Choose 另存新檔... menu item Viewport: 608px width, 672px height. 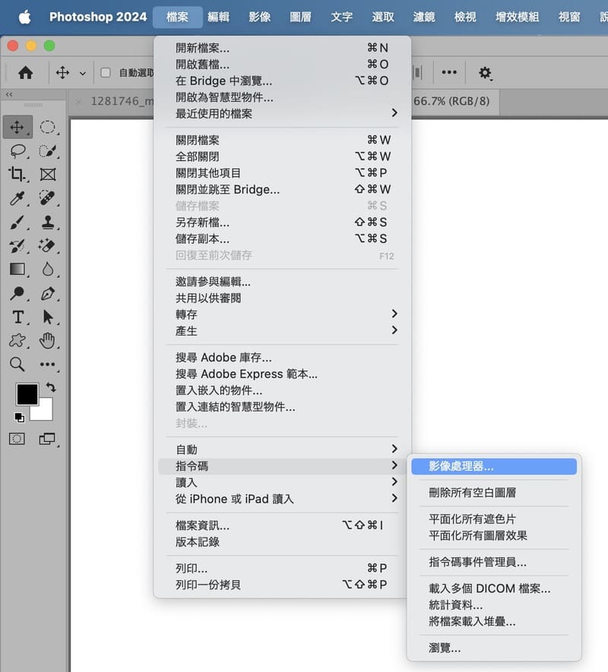click(282, 222)
